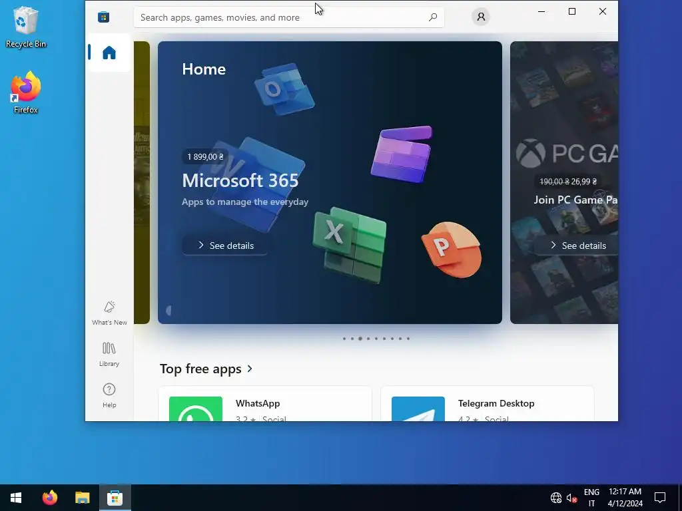Click the previous yellow banner slide

coord(142,182)
